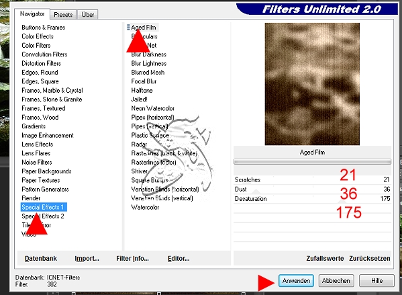Open the Über tab
The image size is (402, 295).
(88, 15)
